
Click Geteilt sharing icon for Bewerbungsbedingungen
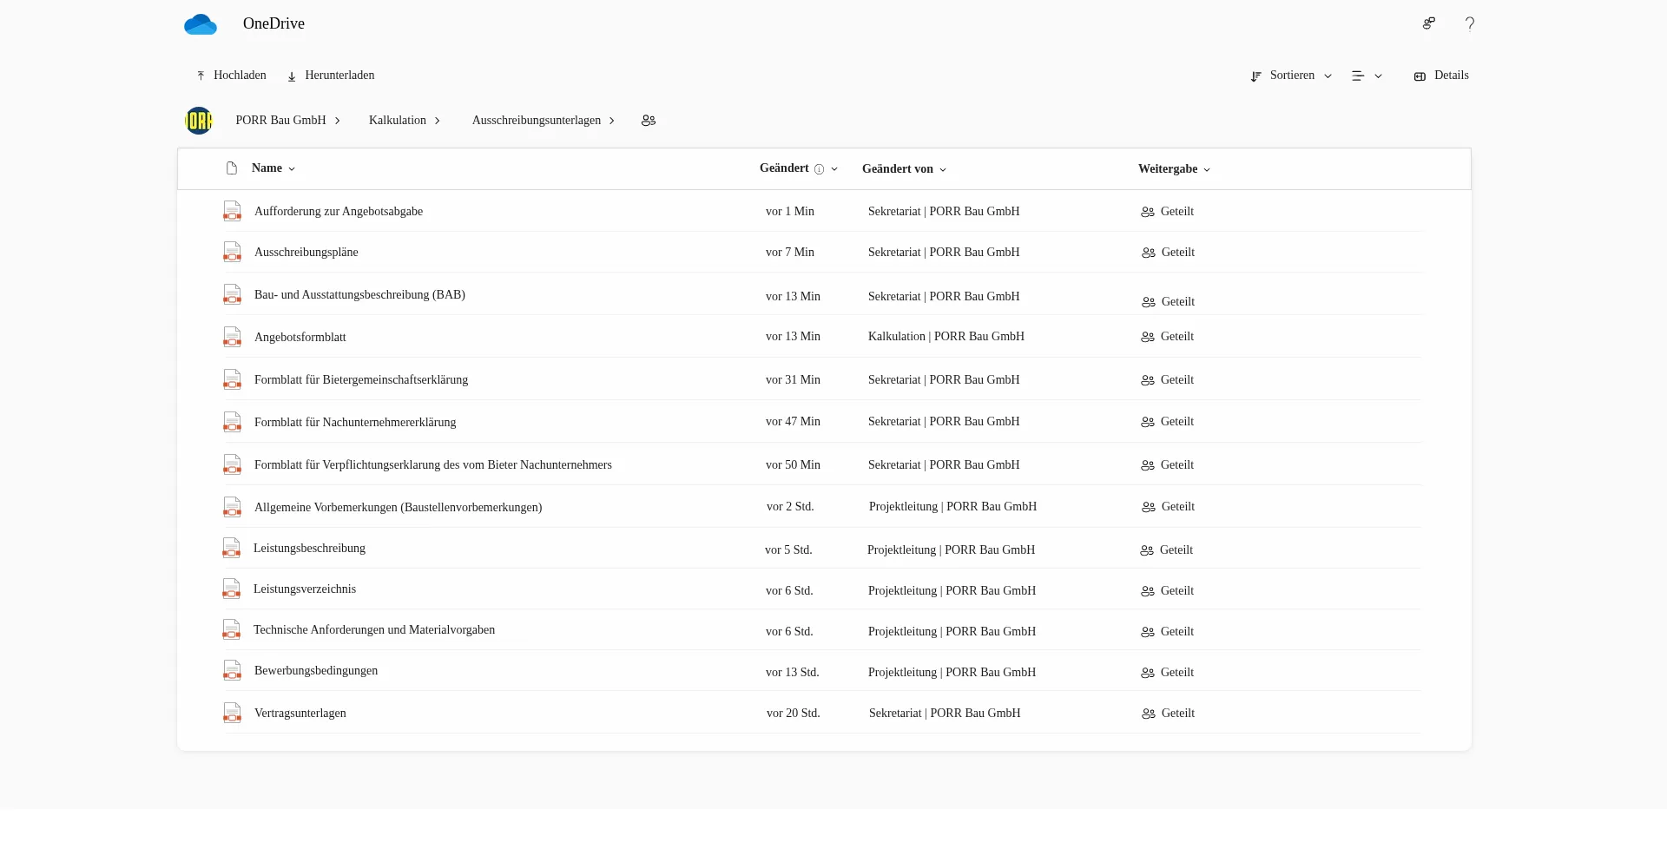point(1148,673)
